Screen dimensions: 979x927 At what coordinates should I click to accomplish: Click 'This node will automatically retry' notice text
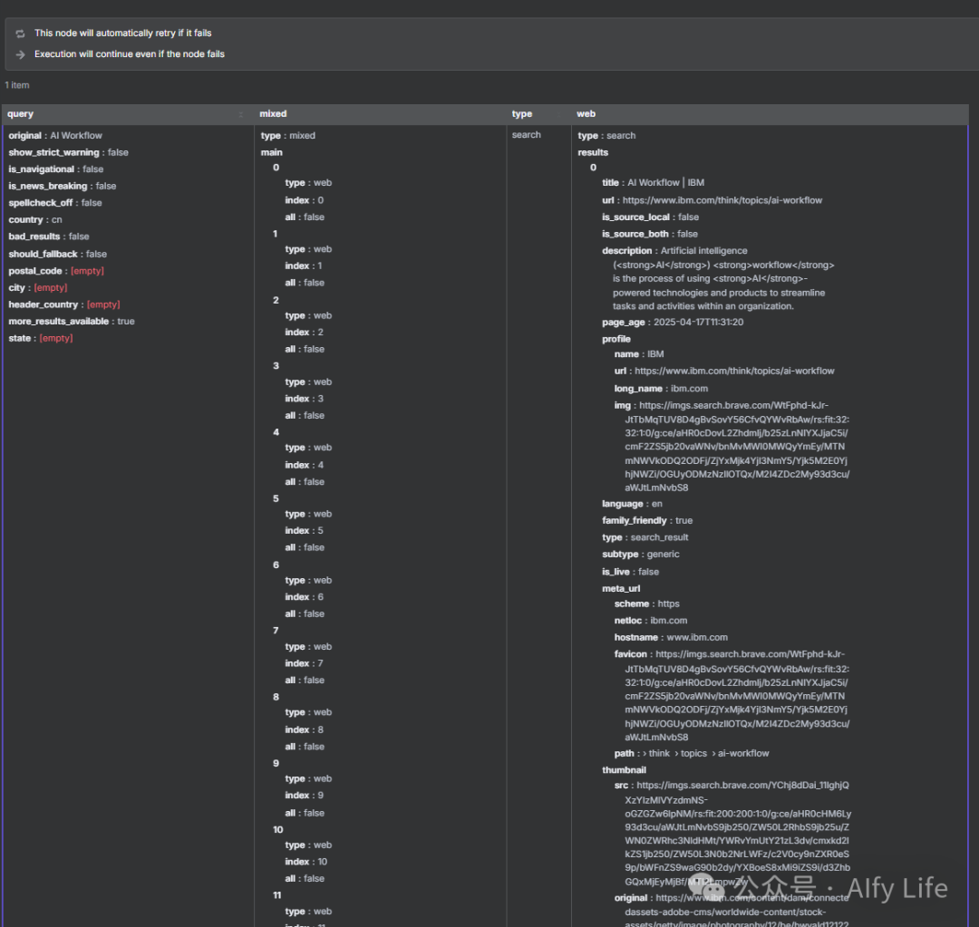tap(123, 34)
